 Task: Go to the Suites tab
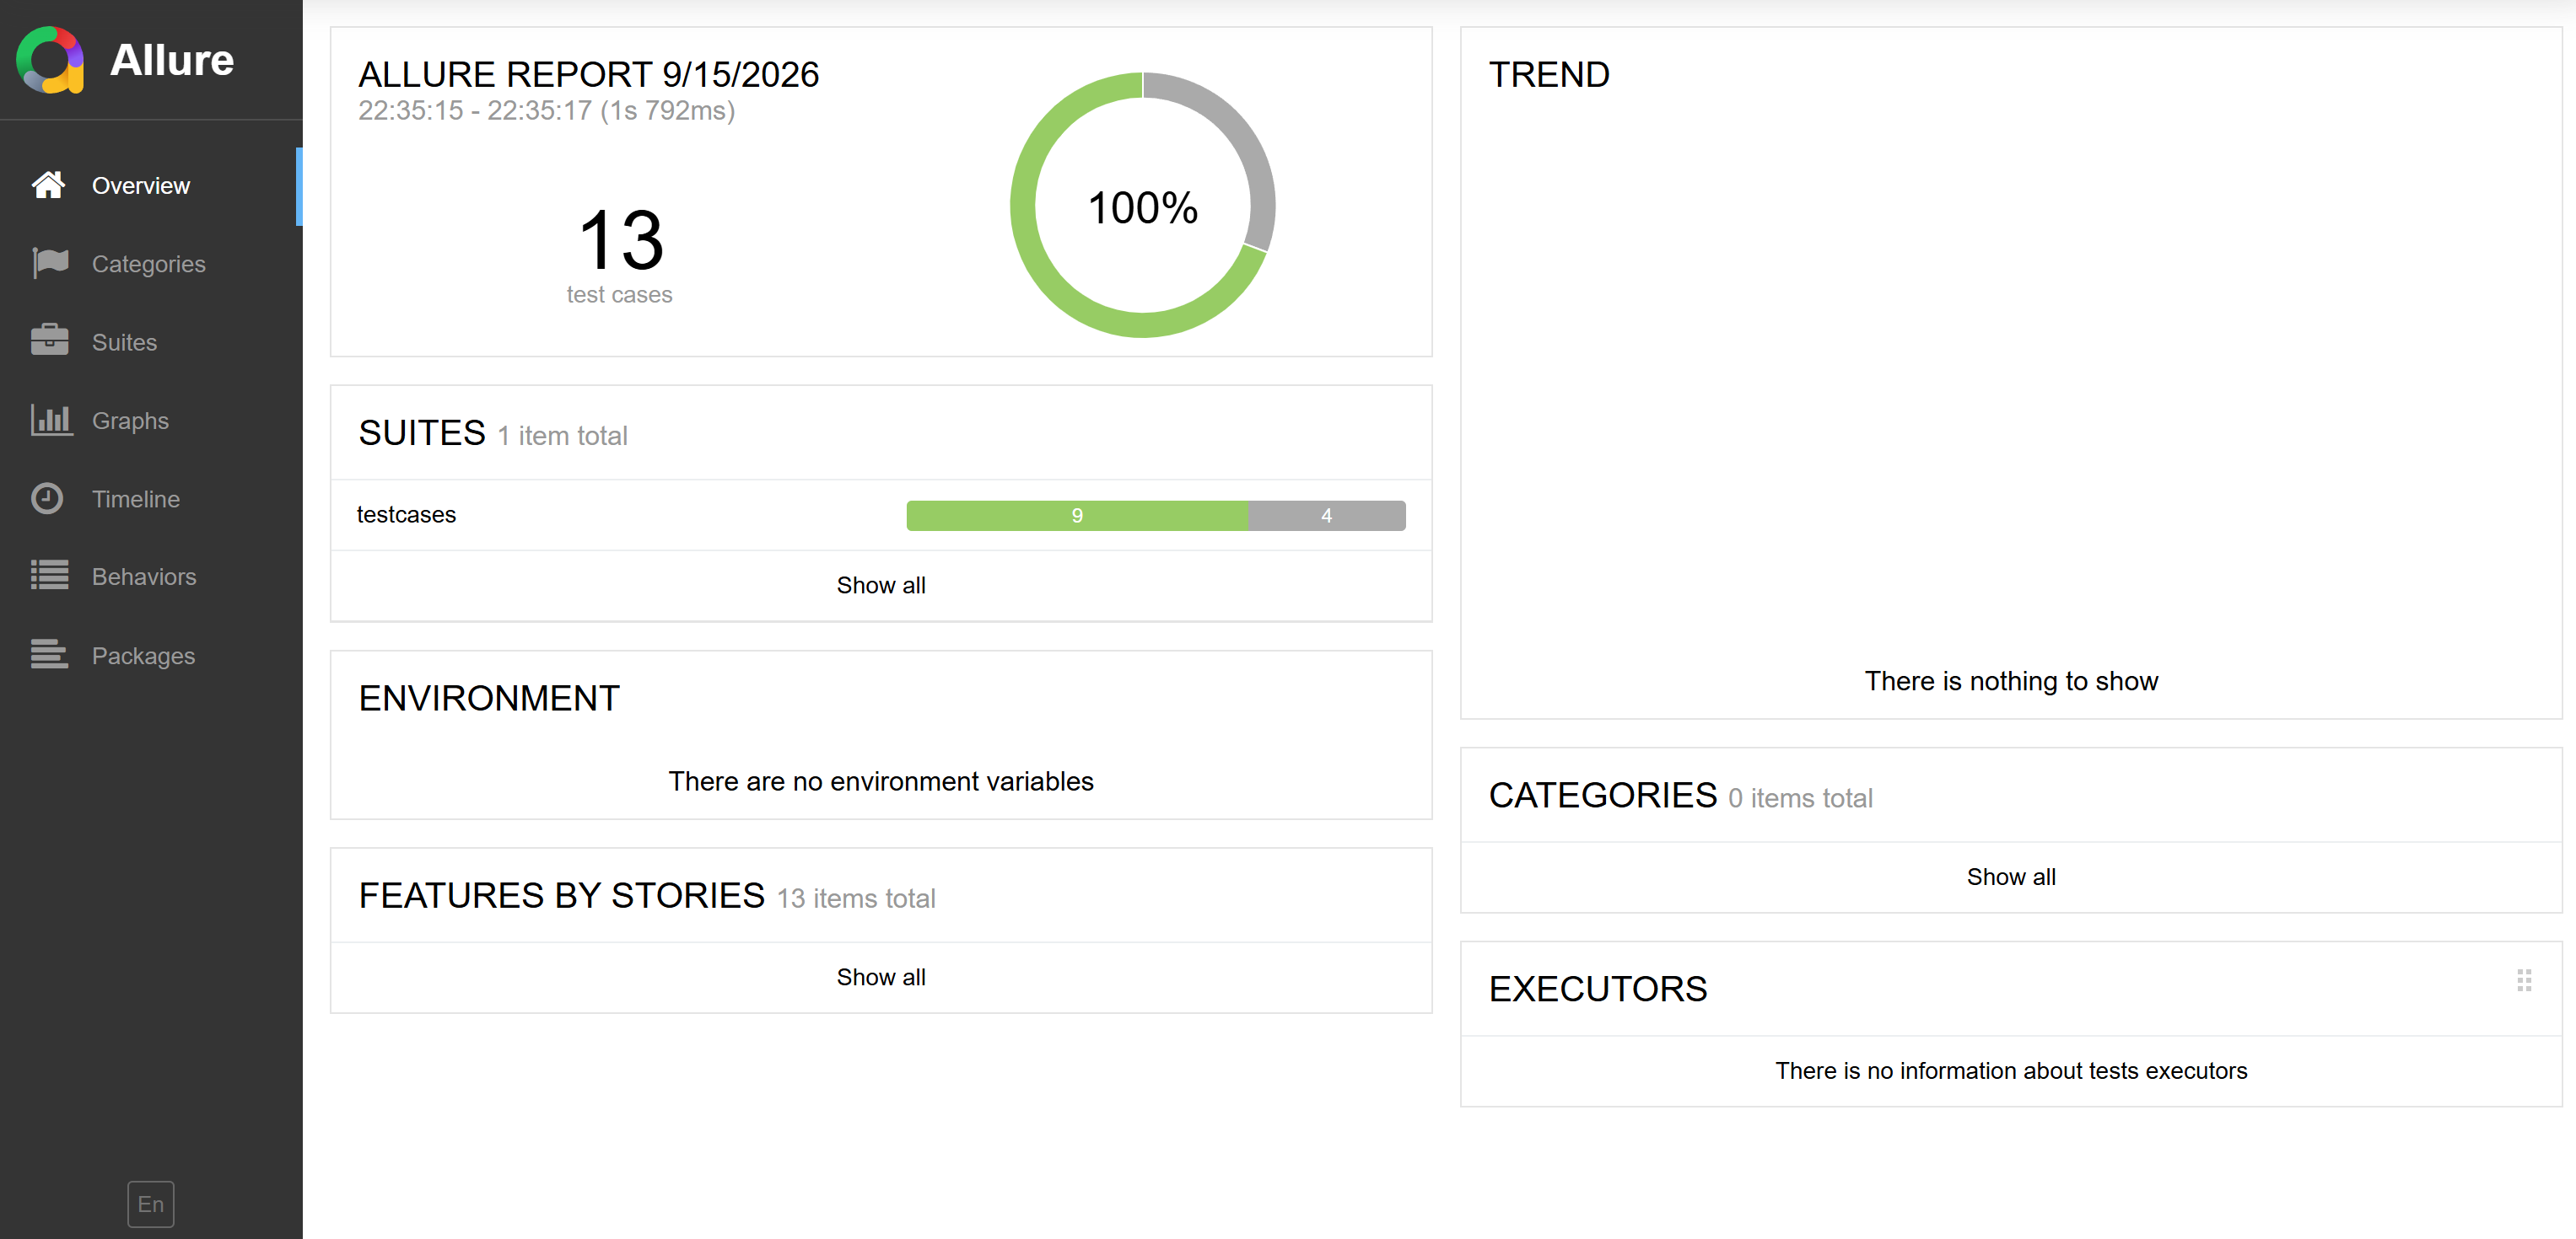pyautogui.click(x=151, y=341)
